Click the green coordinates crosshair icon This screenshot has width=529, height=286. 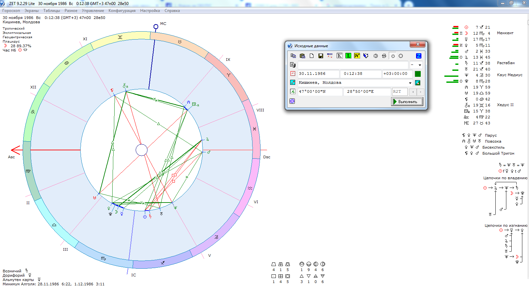pyautogui.click(x=292, y=91)
